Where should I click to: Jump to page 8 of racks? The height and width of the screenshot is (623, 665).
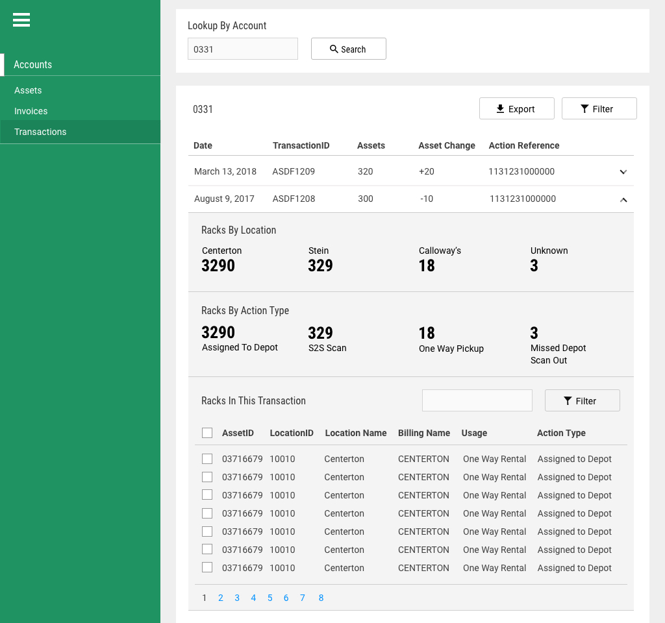pyautogui.click(x=321, y=598)
